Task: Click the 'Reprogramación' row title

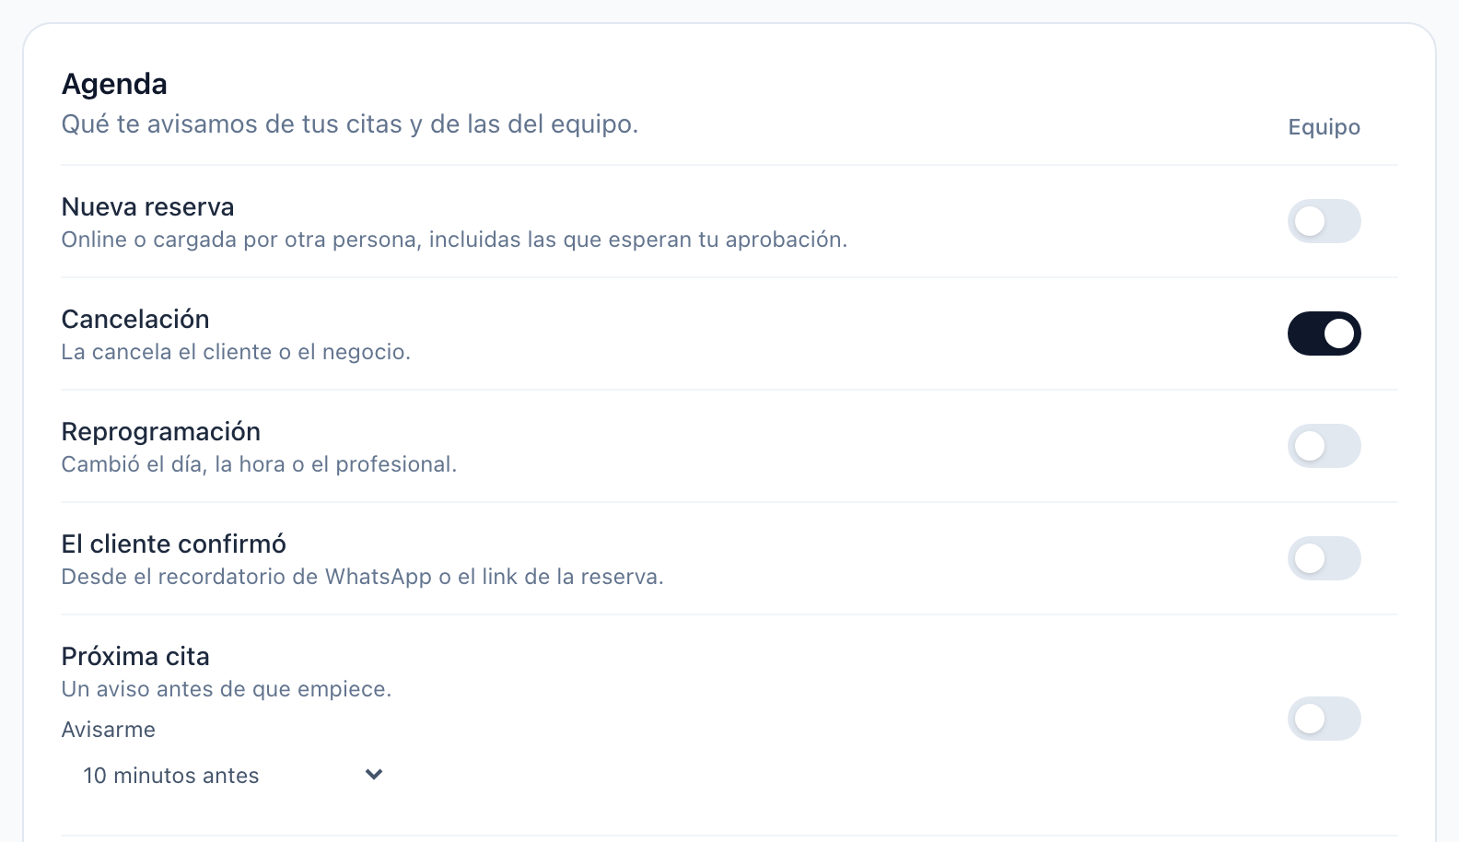Action: [x=161, y=431]
